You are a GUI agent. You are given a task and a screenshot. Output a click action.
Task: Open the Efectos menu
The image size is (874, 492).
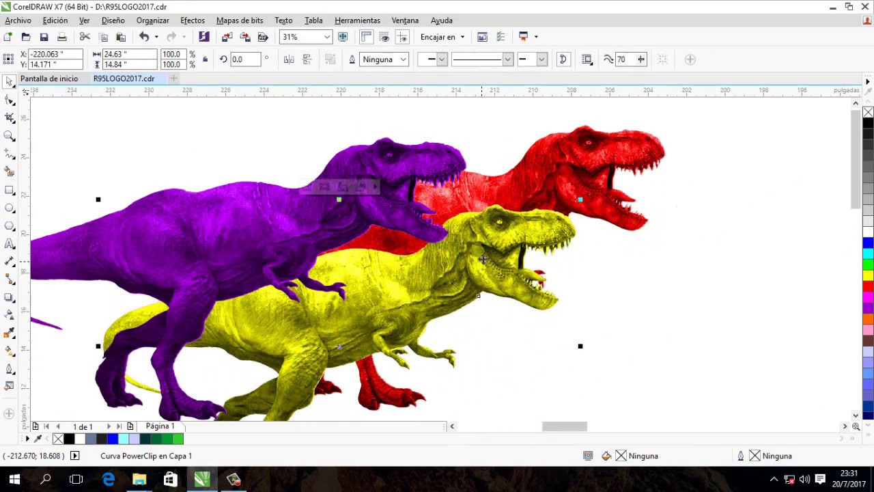192,20
